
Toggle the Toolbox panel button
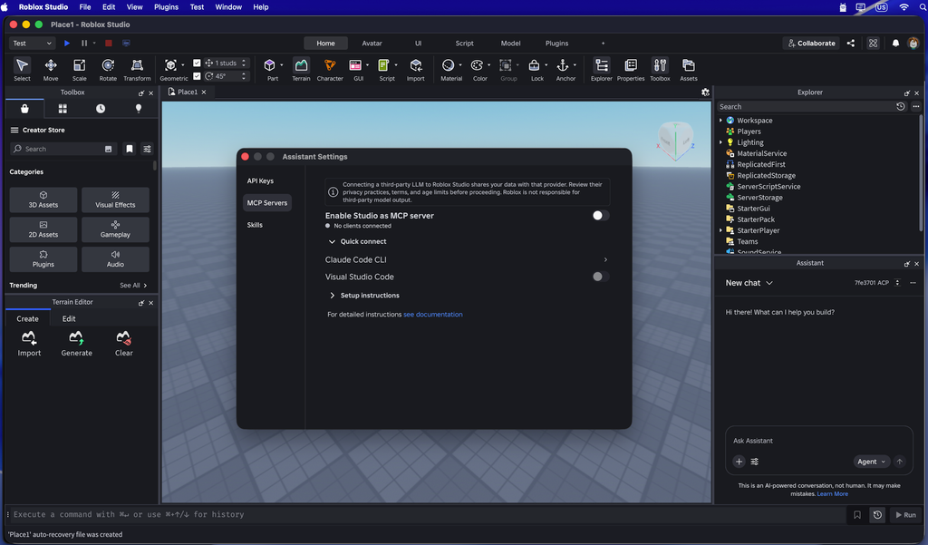coord(660,69)
